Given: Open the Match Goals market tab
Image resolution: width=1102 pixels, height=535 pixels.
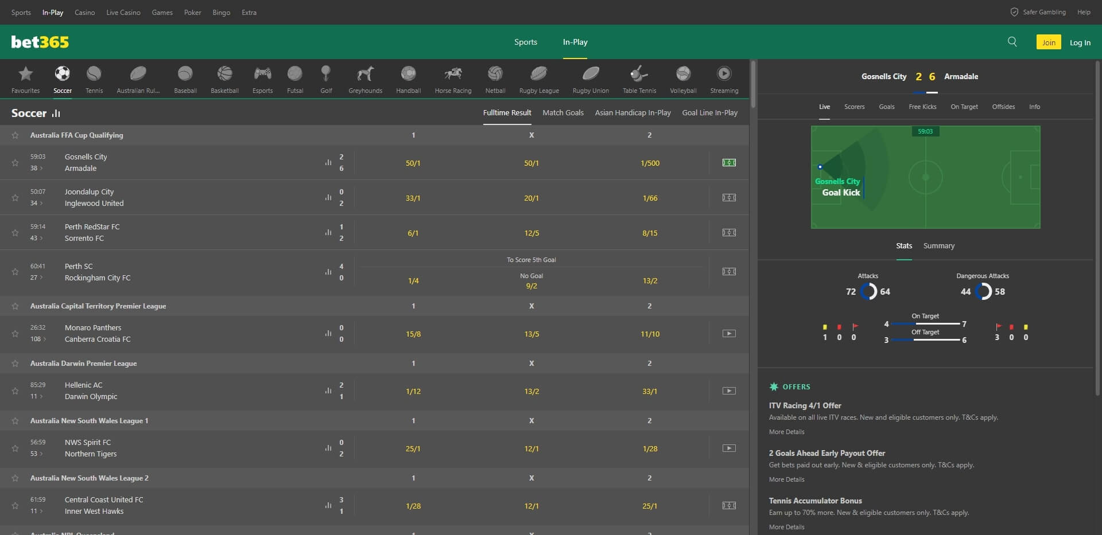Looking at the screenshot, I should (563, 112).
